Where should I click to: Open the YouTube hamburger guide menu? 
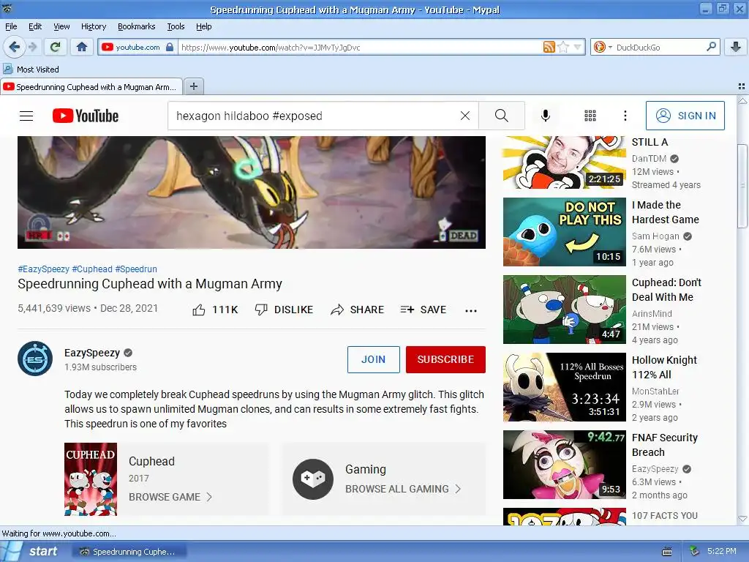[26, 116]
